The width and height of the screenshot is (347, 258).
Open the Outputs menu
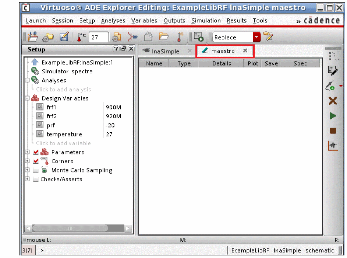(174, 21)
